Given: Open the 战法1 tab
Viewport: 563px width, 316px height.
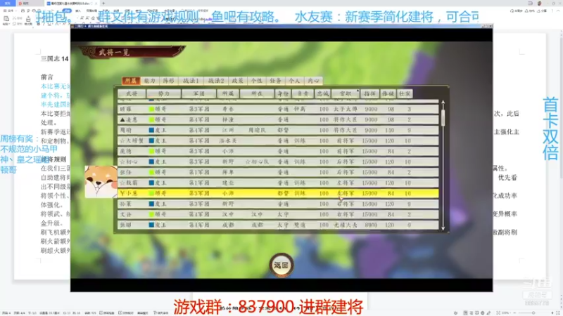Looking at the screenshot, I should pyautogui.click(x=191, y=81).
